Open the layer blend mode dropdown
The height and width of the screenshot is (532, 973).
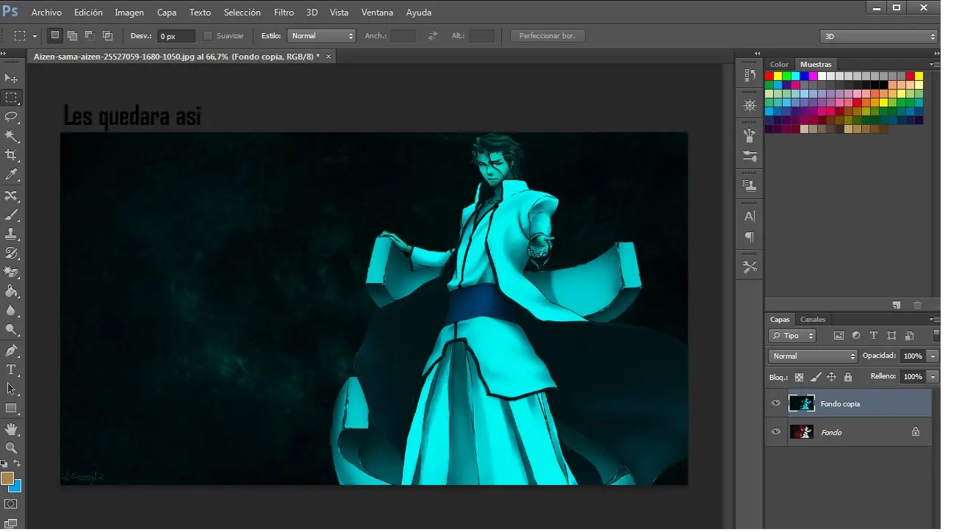click(x=813, y=356)
